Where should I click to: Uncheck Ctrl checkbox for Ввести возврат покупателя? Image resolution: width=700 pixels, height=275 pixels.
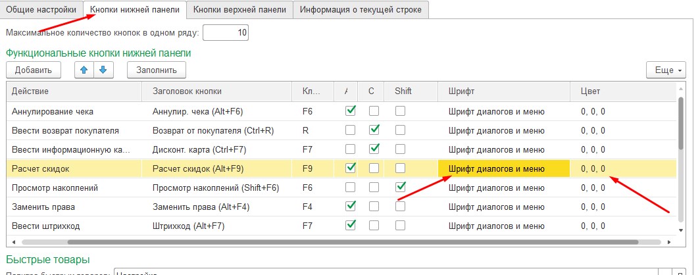click(374, 130)
